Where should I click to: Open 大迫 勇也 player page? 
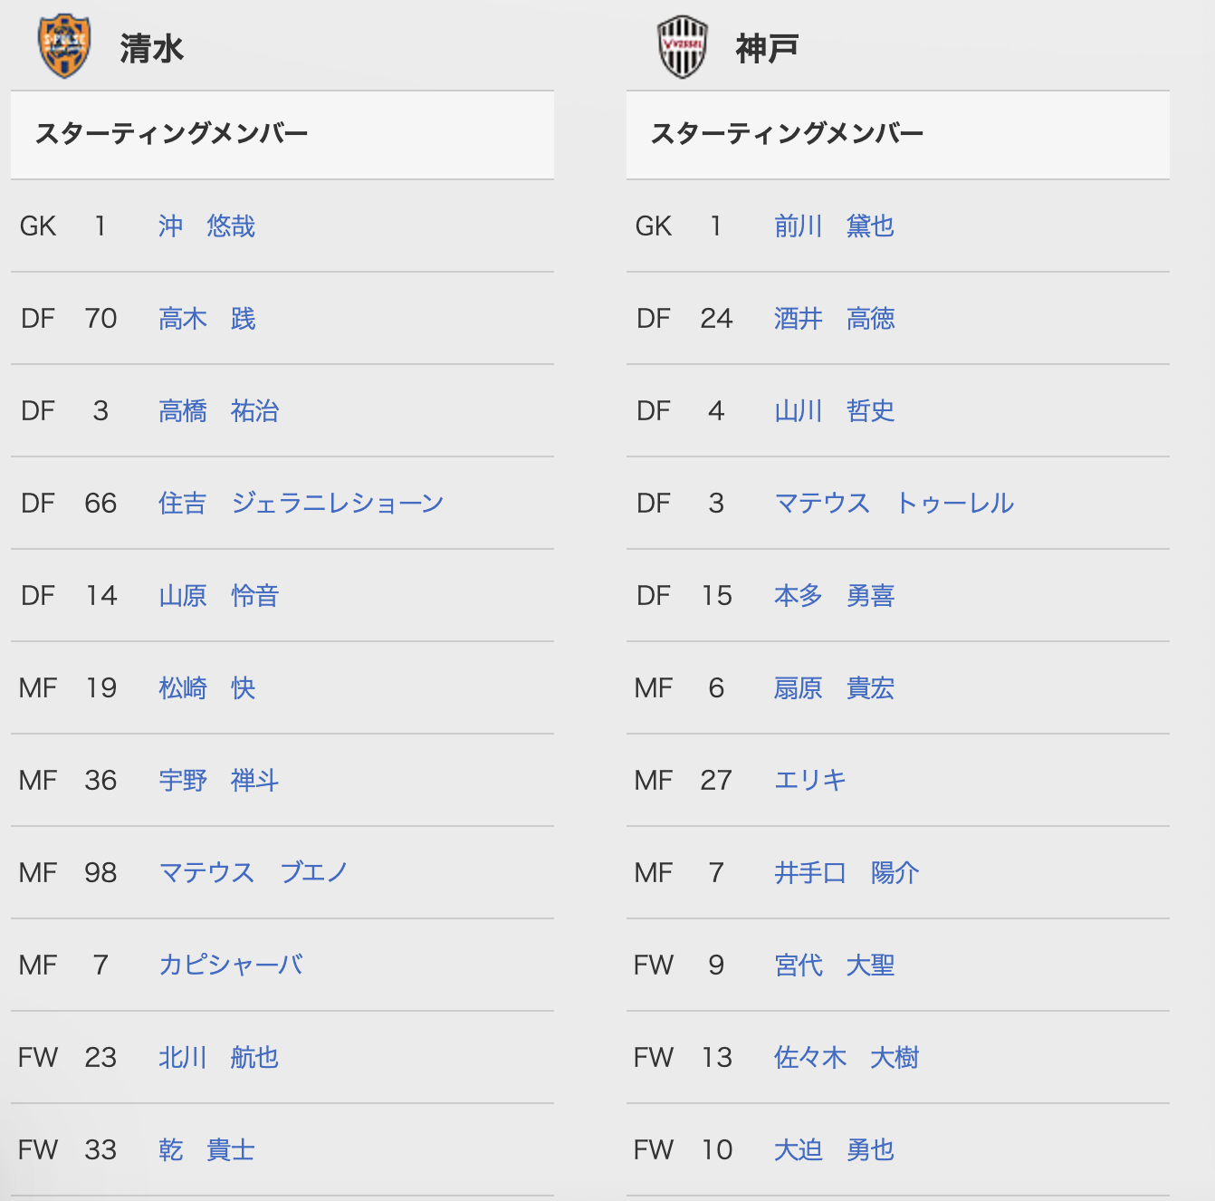pos(834,1150)
